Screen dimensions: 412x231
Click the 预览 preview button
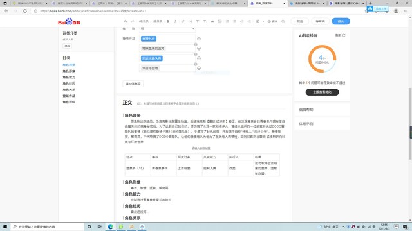300,21
